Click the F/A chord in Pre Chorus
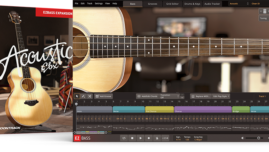The image size is (269, 152). (165, 119)
